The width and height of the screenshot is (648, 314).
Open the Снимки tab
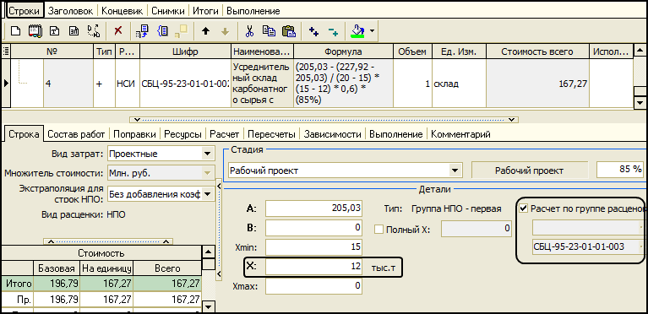coord(168,11)
